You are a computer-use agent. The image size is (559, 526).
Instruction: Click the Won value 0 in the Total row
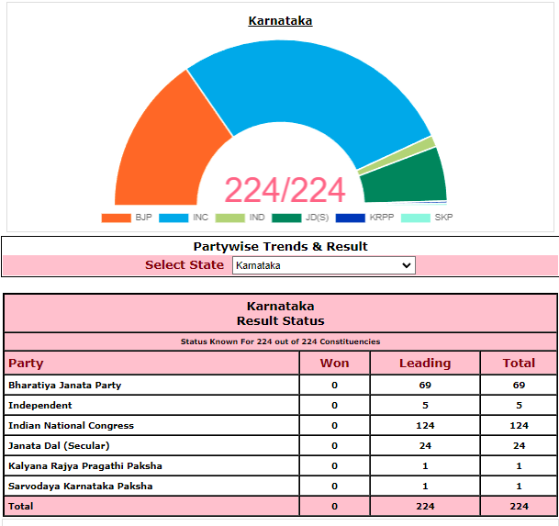334,507
